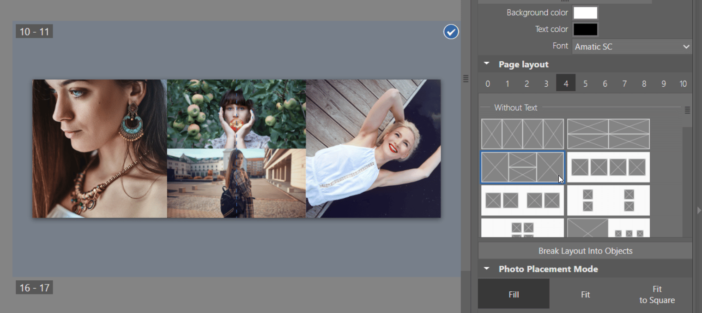Choose the layout with two stacked square pairs
Image resolution: width=702 pixels, height=313 pixels.
608,201
